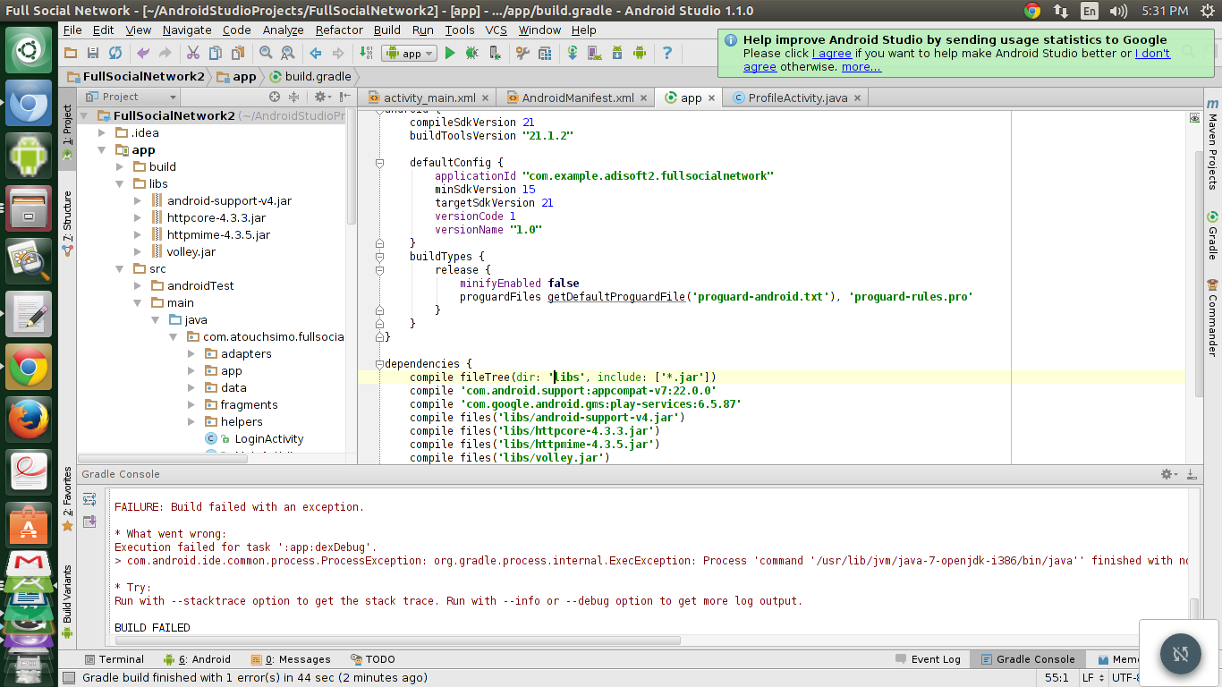Viewport: 1222px width, 687px height.
Task: Open the Android Device Monitor icon
Action: pyautogui.click(x=639, y=54)
